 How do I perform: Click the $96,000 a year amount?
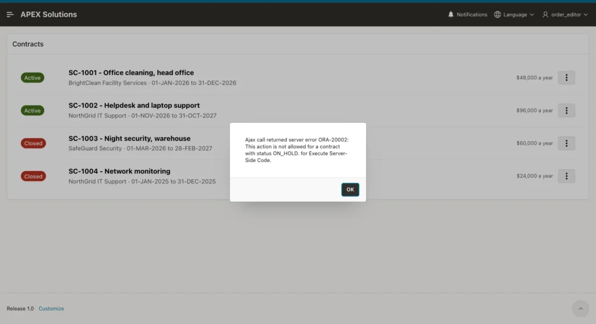(534, 110)
